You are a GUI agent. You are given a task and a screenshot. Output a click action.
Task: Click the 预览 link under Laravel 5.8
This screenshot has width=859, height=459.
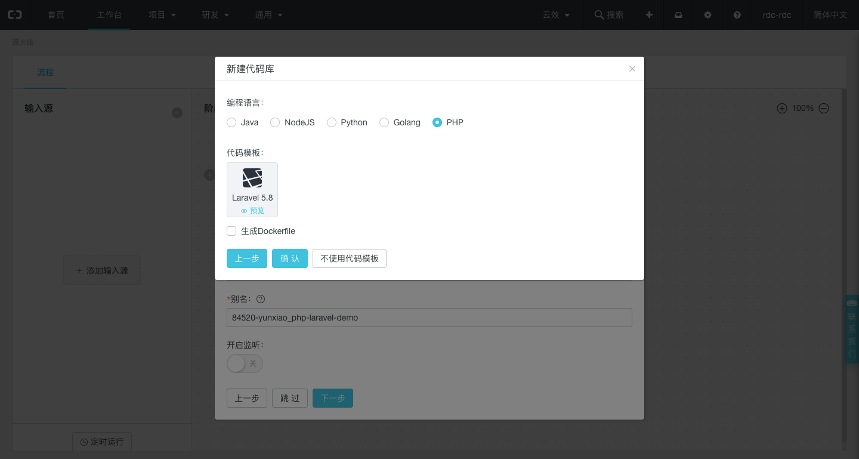pyautogui.click(x=252, y=211)
